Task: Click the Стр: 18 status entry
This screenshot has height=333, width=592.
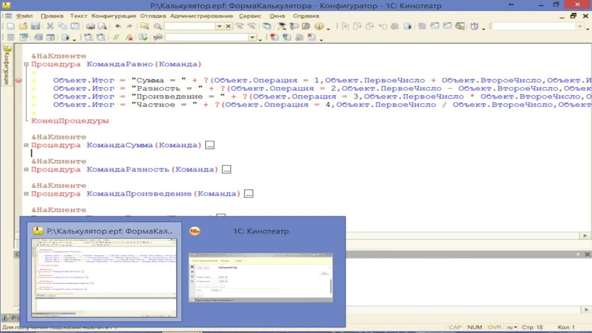Action: tap(533, 327)
